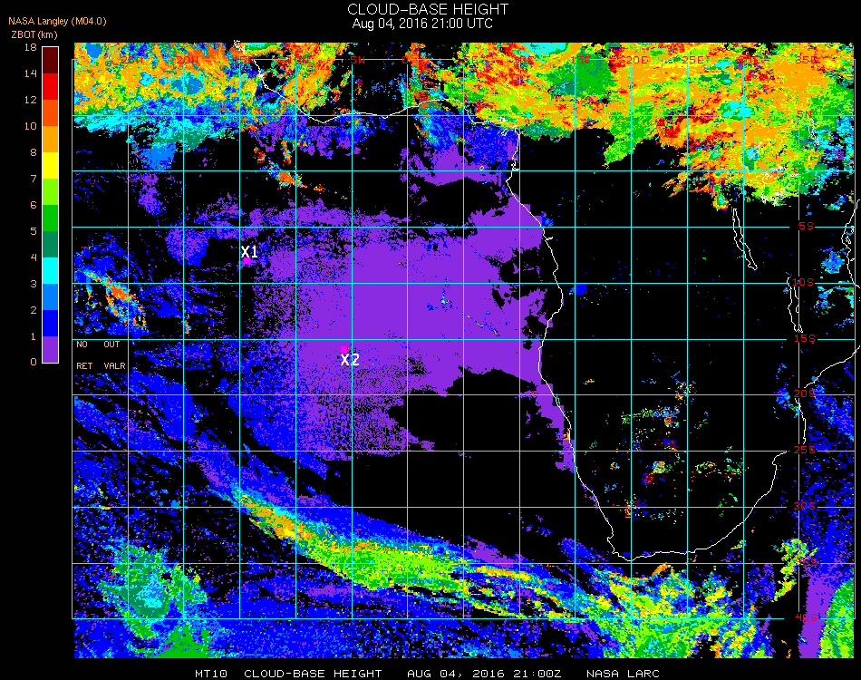The width and height of the screenshot is (861, 680).
Task: Click the 'NASA Langley (M04.0)' label
Action: pyautogui.click(x=57, y=21)
